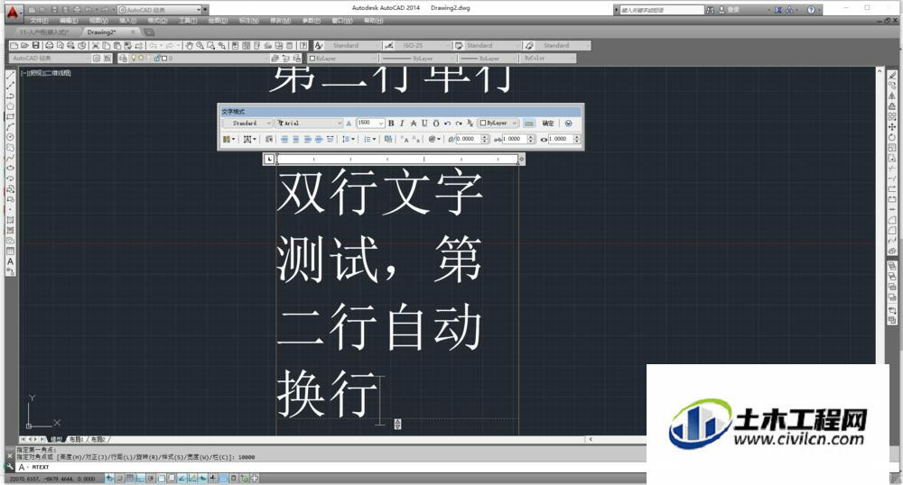The image size is (903, 485).
Task: Open the 编辑 menu
Action: click(69, 21)
